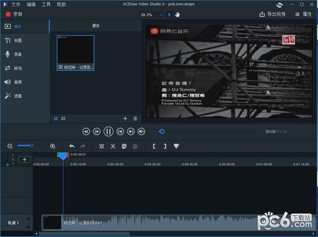318x237 pixels.
Task: Split the clip at the playhead
Action: click(x=102, y=146)
